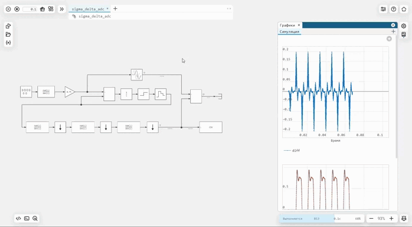412x227 pixels.
Task: Select the Симуляция tab in graphs panel
Action: [289, 31]
